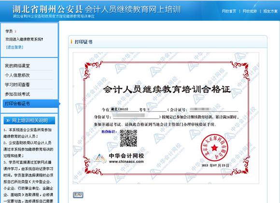Click the 打印证书 panel heading
This screenshot has height=203, width=280.
[84, 42]
